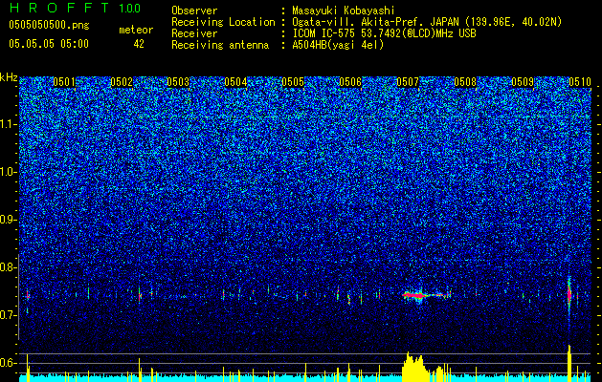Click the 0503 time marker

click(x=178, y=81)
